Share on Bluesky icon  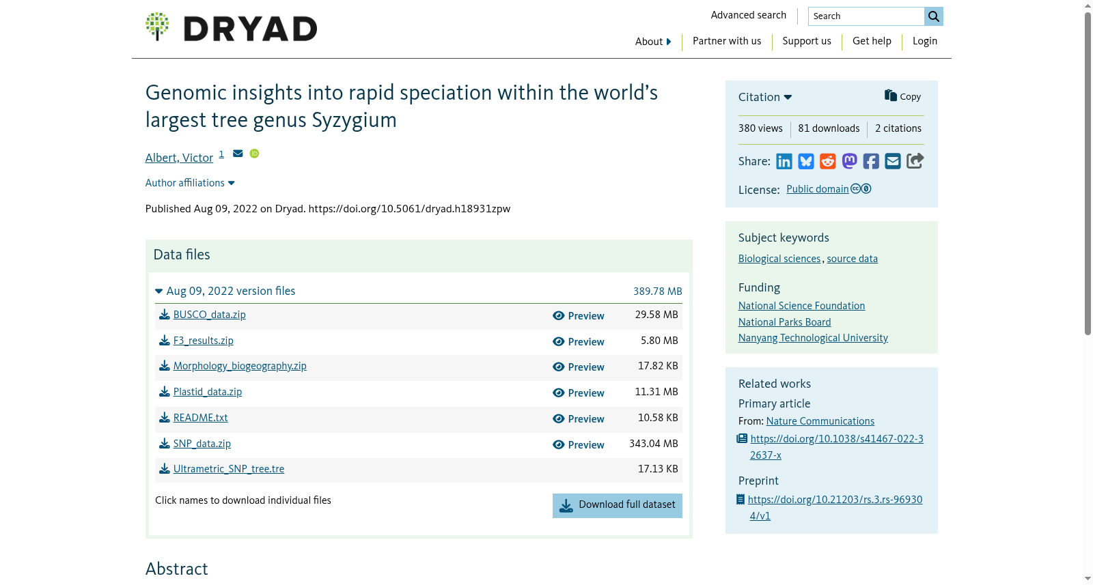tap(806, 161)
